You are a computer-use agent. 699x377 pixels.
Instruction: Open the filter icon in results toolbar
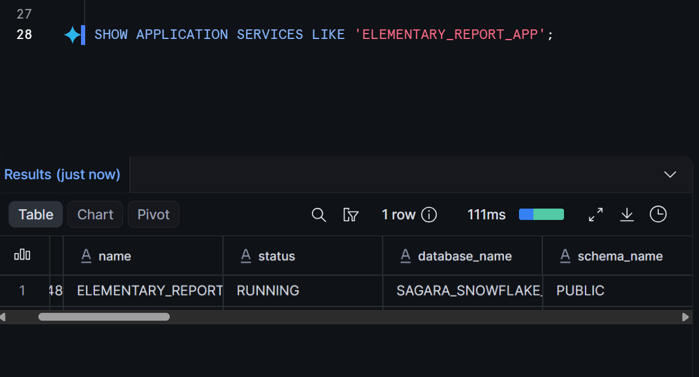(x=351, y=215)
